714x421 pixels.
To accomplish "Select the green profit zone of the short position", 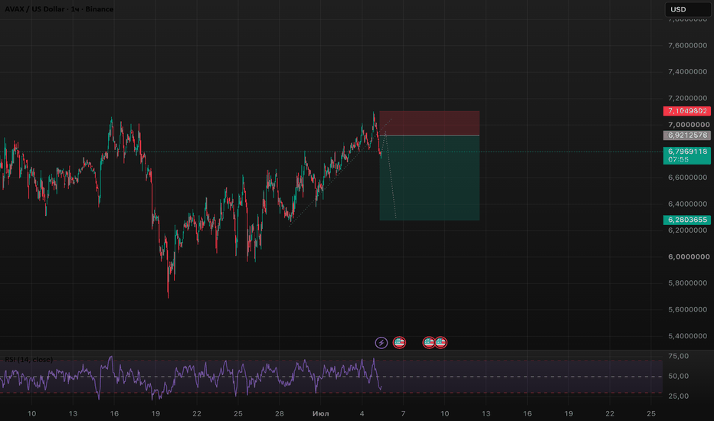I will tap(430, 178).
